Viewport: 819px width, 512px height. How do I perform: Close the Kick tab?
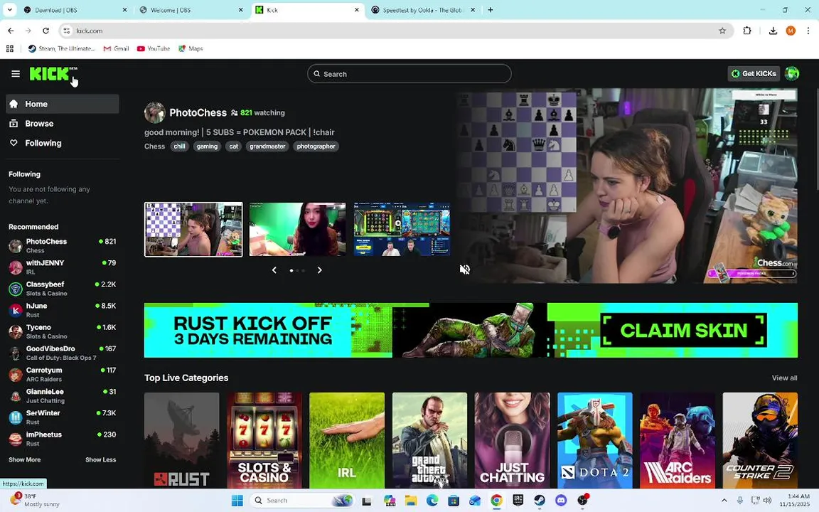click(x=357, y=10)
